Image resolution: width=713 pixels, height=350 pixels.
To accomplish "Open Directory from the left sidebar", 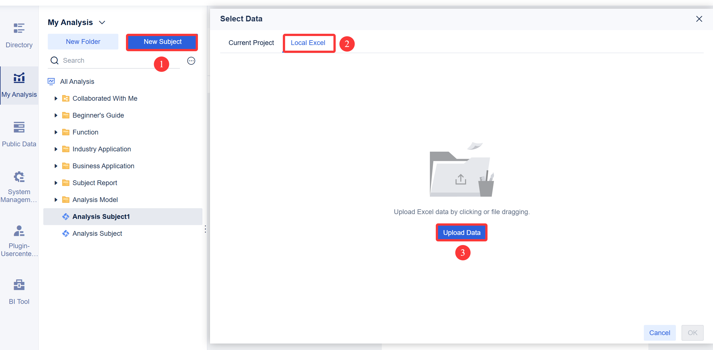I will pyautogui.click(x=19, y=34).
